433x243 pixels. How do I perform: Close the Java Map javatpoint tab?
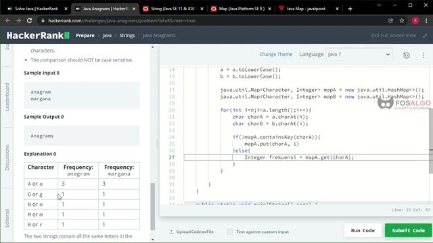point(337,9)
